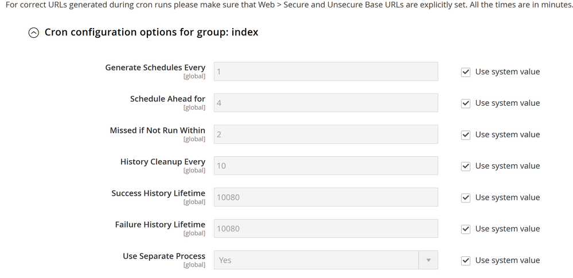Screen dimensions: 573x278
Task: Click the dropdown arrow next to Yes
Action: tap(428, 260)
